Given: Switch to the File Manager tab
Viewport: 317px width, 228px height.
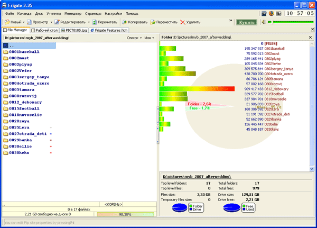Looking at the screenshot, I should click(x=16, y=30).
